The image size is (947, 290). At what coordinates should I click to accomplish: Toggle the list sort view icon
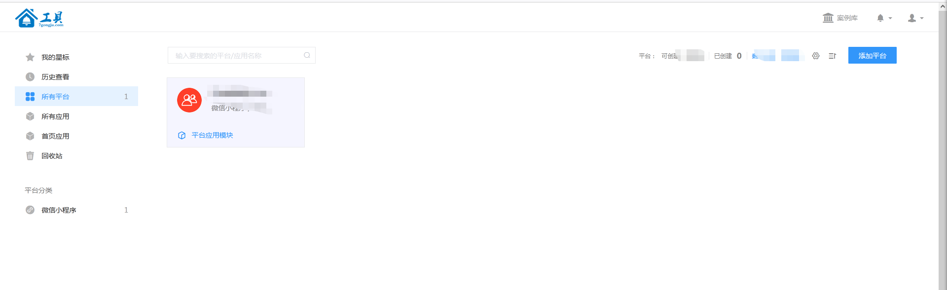point(833,56)
